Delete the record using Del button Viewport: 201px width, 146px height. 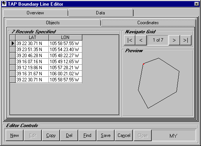point(69,135)
